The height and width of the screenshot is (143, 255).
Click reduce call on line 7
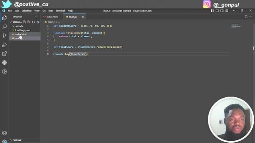click(101, 47)
